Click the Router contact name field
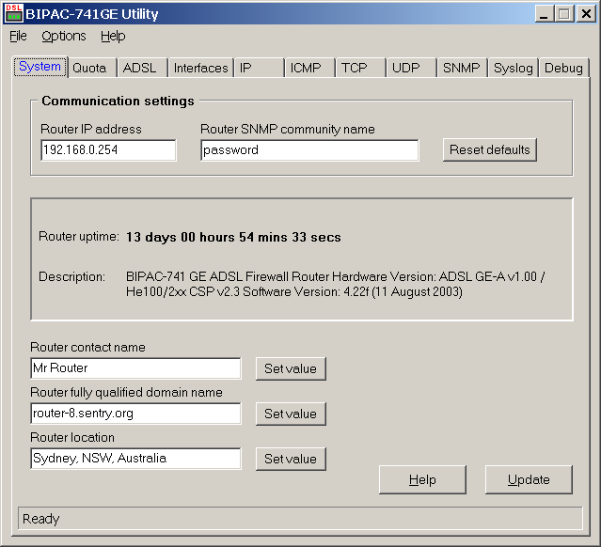The image size is (601, 547). pos(135,368)
